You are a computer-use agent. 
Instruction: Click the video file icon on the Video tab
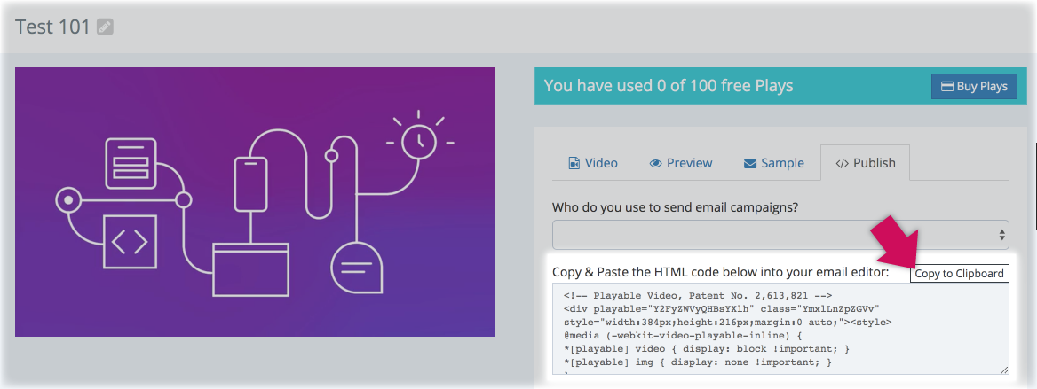pos(574,164)
